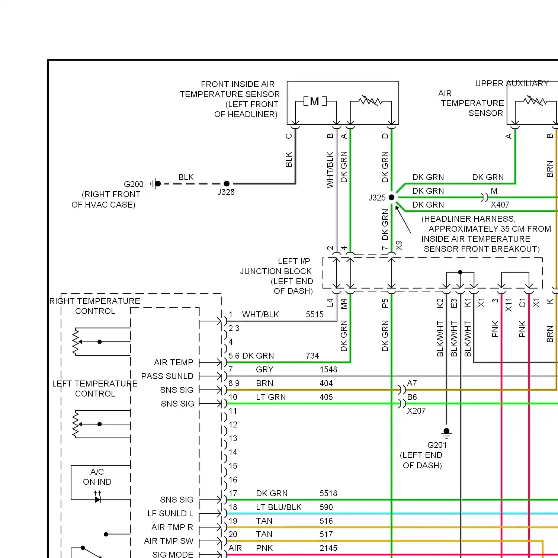Screen dimensions: 558x558
Task: Select the G201 ground label
Action: point(437,445)
